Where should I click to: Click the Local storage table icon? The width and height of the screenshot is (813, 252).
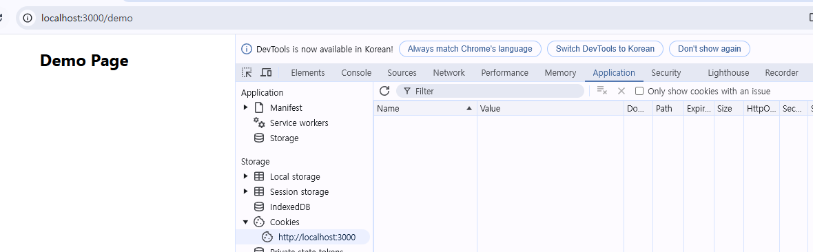click(x=259, y=177)
